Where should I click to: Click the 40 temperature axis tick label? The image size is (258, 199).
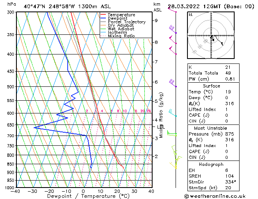click(151, 191)
